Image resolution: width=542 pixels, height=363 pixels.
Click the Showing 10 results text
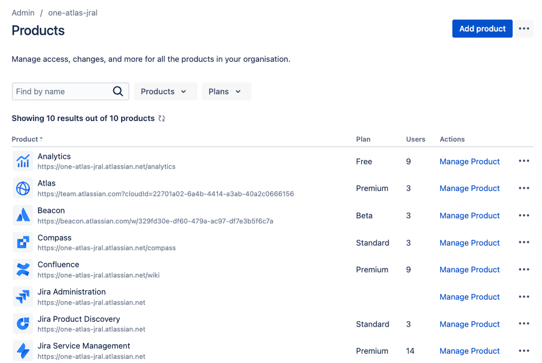pyautogui.click(x=83, y=118)
